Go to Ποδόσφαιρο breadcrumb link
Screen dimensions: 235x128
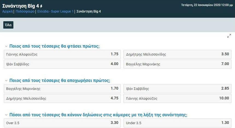pos(25,11)
